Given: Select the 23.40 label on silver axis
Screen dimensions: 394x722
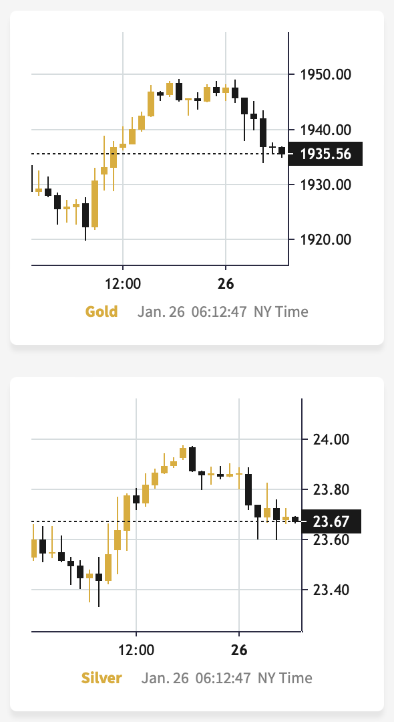Looking at the screenshot, I should pyautogui.click(x=331, y=590).
